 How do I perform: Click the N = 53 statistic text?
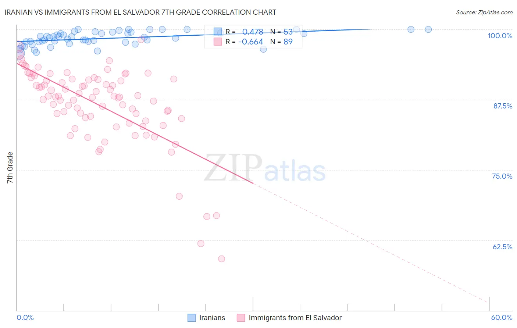click(x=281, y=32)
